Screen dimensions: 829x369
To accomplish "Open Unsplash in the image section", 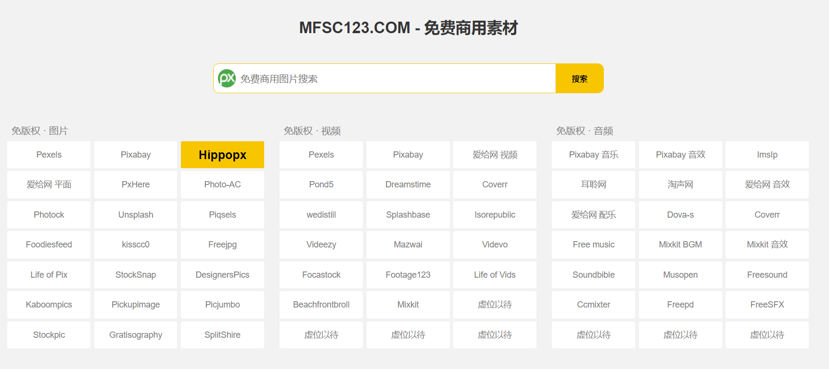I will (136, 215).
